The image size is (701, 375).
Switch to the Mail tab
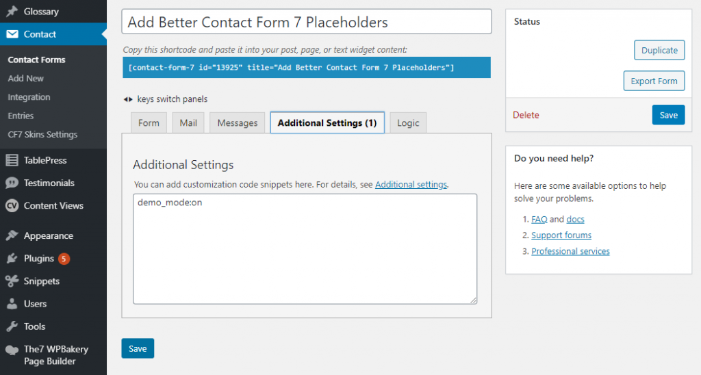[188, 123]
